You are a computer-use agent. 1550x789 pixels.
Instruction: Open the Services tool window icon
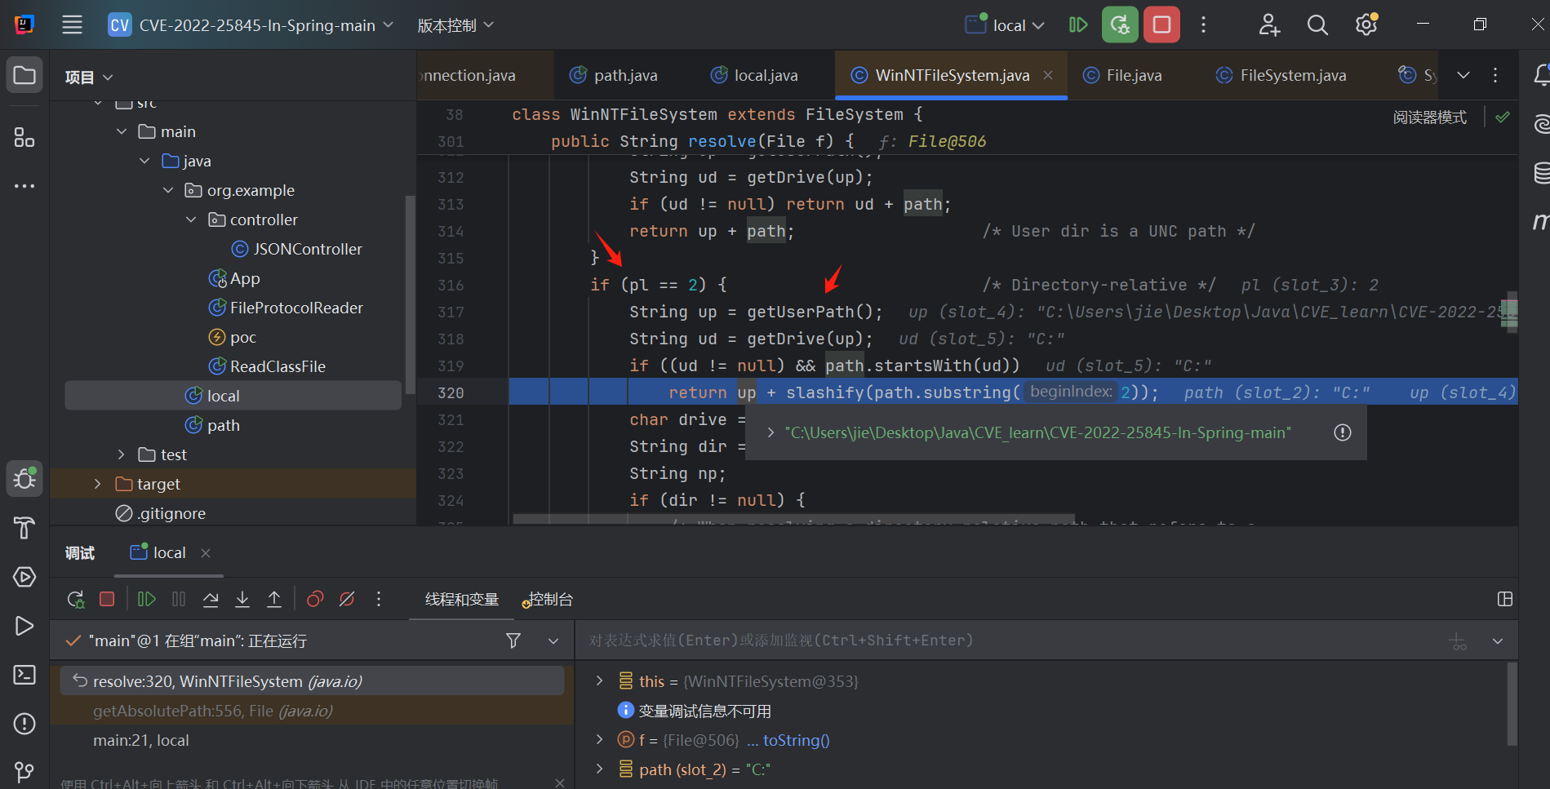coord(24,577)
